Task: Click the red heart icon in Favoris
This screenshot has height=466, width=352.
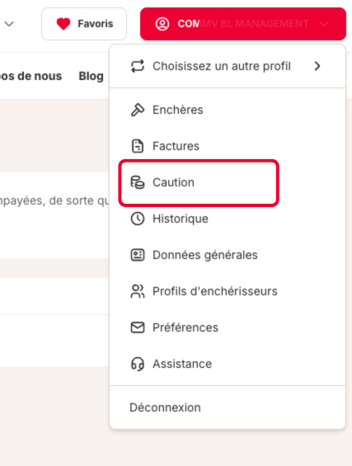Action: [x=63, y=24]
